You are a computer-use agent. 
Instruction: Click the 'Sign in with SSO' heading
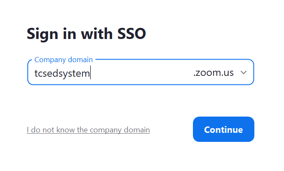(86, 34)
